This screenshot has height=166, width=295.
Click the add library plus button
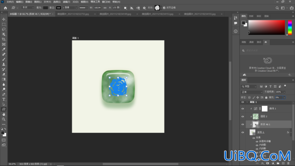pyautogui.click(x=290, y=75)
